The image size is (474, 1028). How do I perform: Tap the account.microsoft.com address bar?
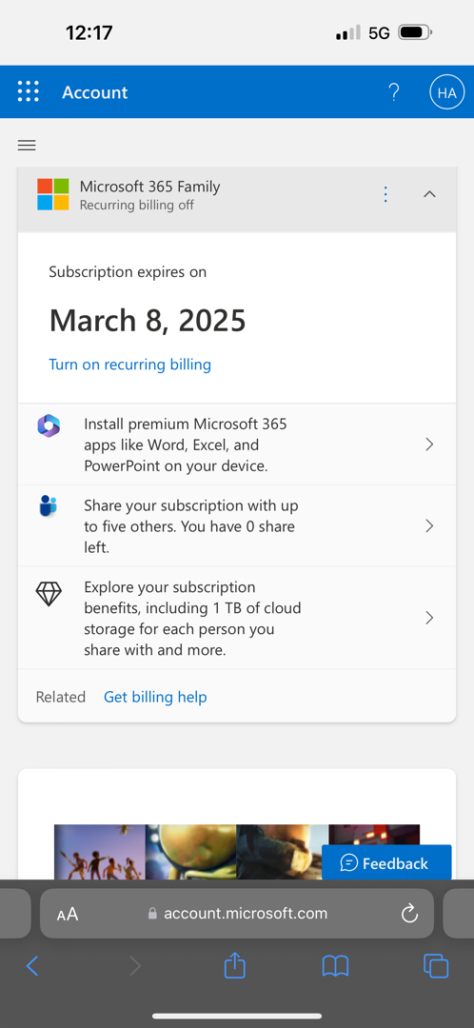pyautogui.click(x=237, y=913)
